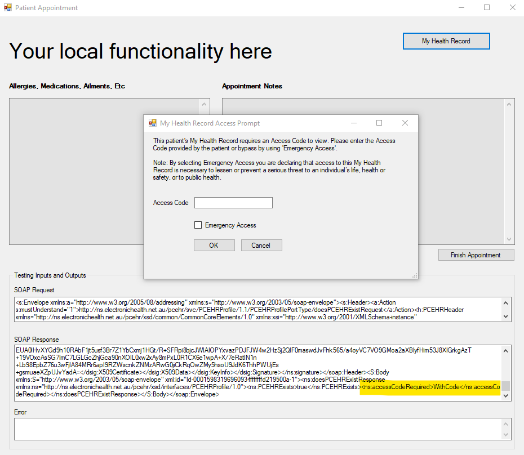Click scroll-down arrow on SOAP Response box
524x455 pixels.
coord(506,395)
